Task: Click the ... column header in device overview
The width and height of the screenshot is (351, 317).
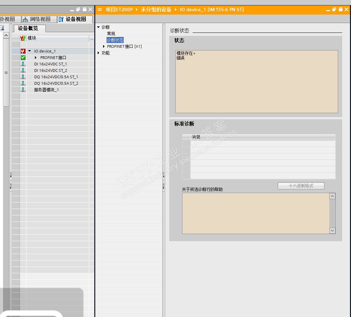Action: (92, 38)
